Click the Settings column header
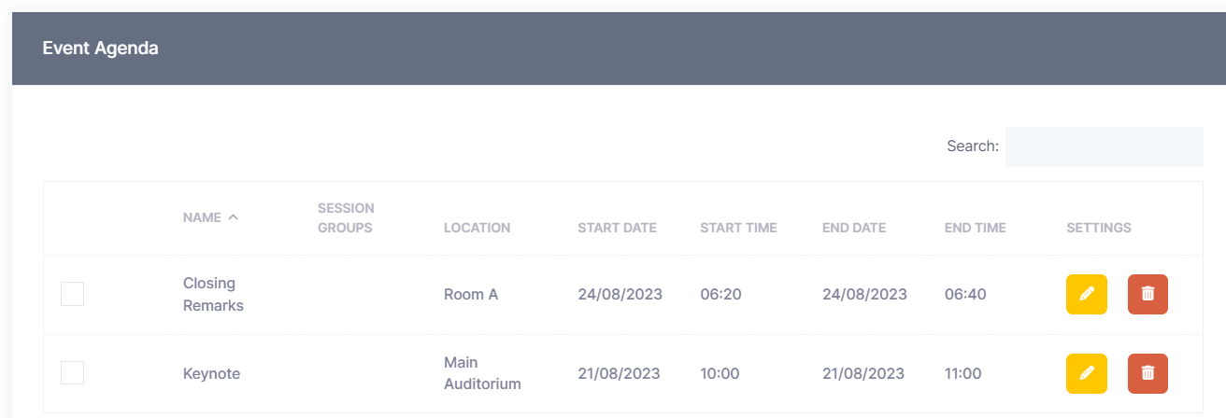The width and height of the screenshot is (1226, 418). coord(1098,228)
